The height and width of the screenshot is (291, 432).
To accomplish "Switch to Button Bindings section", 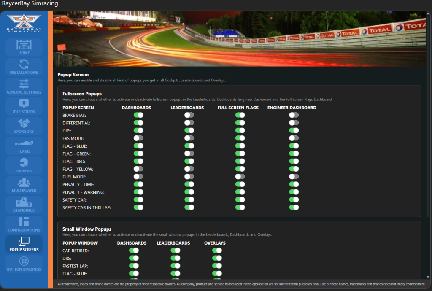I will click(24, 263).
